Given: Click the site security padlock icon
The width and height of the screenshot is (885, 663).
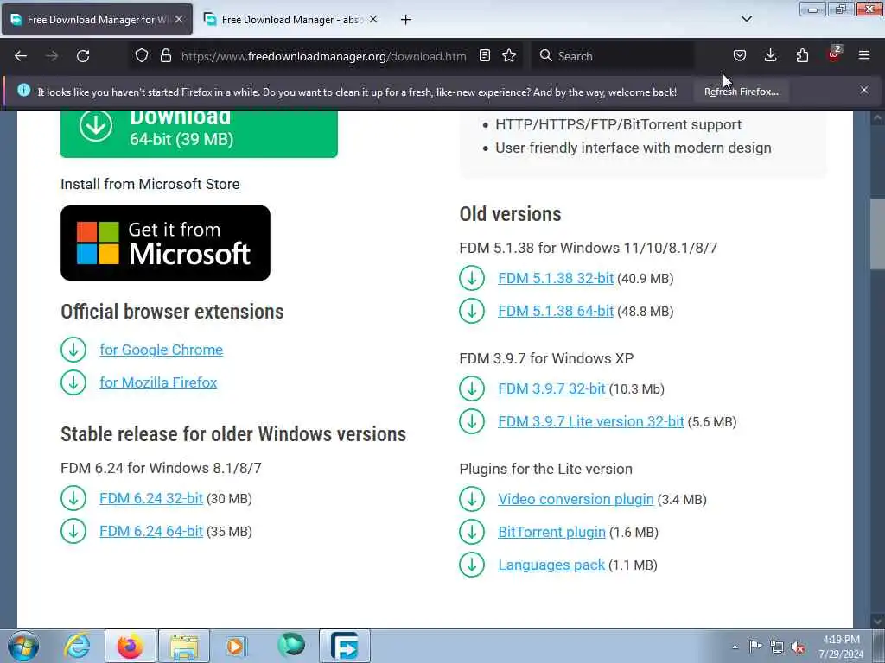Looking at the screenshot, I should tap(165, 56).
